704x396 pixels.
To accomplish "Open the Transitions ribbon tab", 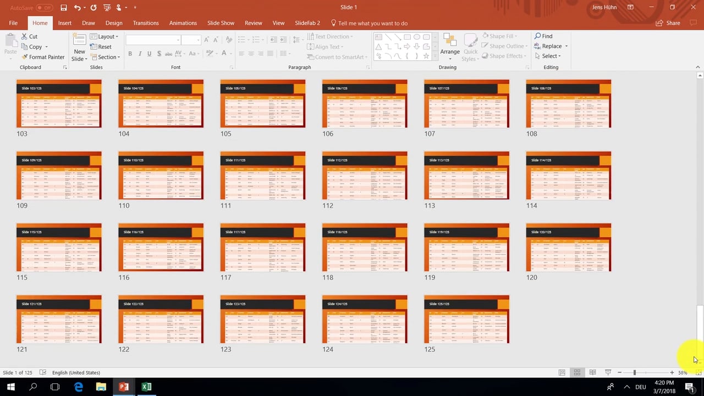I will coord(145,23).
